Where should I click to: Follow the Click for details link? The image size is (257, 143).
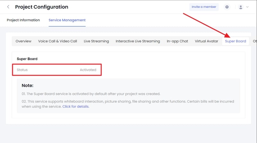point(76,106)
